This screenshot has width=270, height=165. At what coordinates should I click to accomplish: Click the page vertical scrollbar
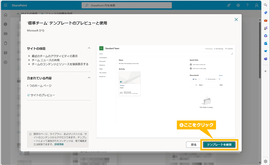(260, 50)
